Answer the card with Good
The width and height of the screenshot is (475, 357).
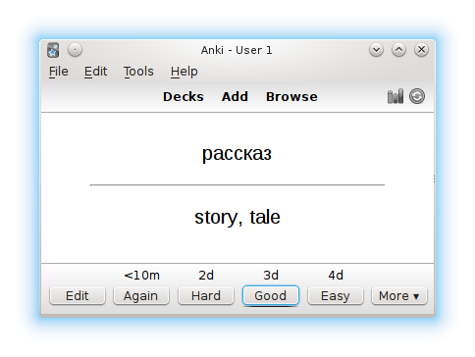(x=271, y=296)
